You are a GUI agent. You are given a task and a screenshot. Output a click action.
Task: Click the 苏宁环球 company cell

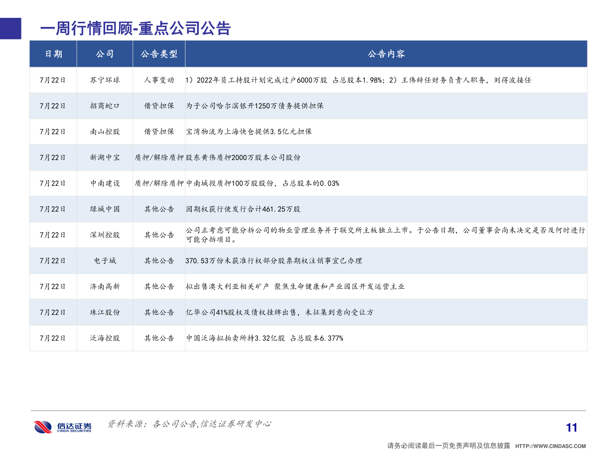click(104, 80)
